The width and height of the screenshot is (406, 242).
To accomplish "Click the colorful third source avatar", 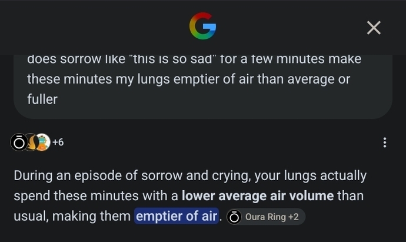I will (43, 142).
